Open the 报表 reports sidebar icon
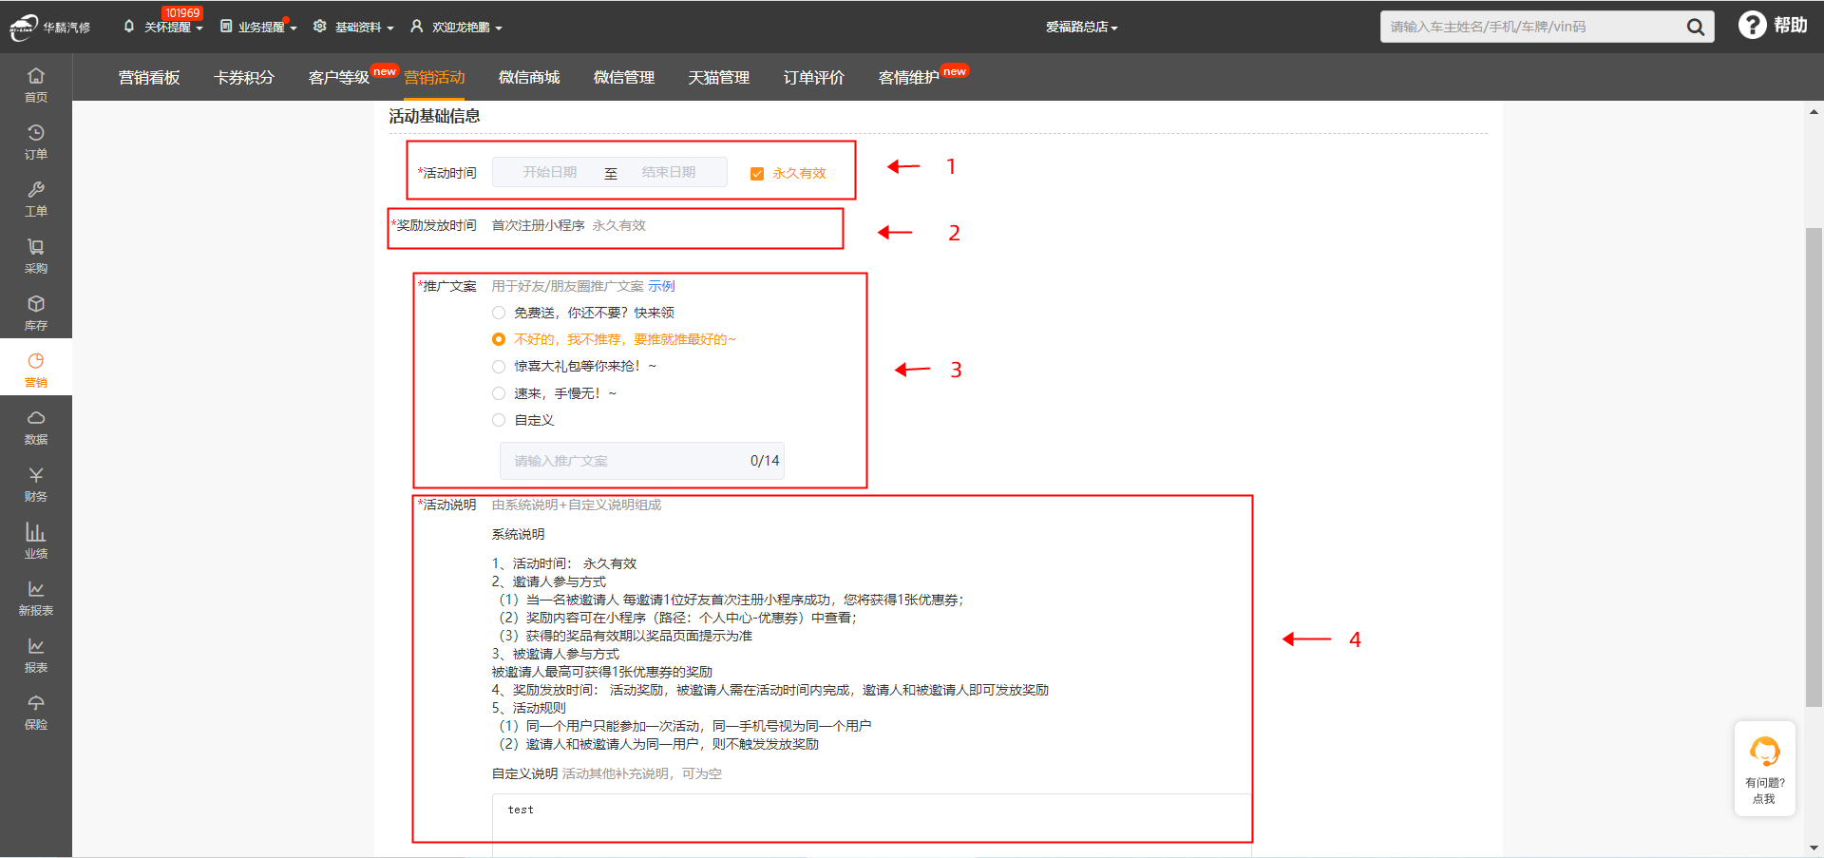This screenshot has width=1824, height=858. 35,654
